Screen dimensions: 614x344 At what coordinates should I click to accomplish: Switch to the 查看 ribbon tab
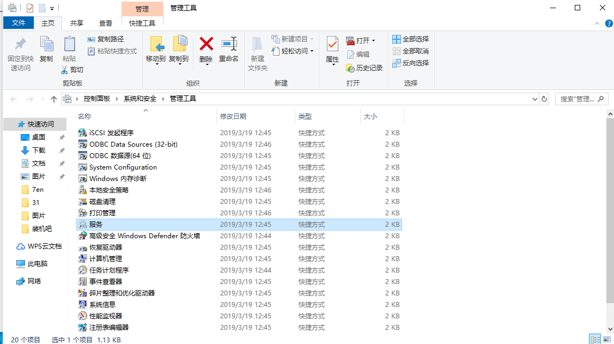[105, 23]
